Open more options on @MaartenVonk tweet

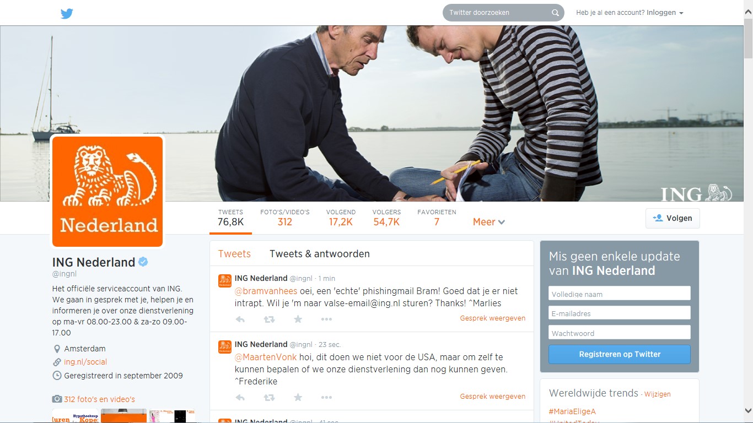[x=326, y=397]
